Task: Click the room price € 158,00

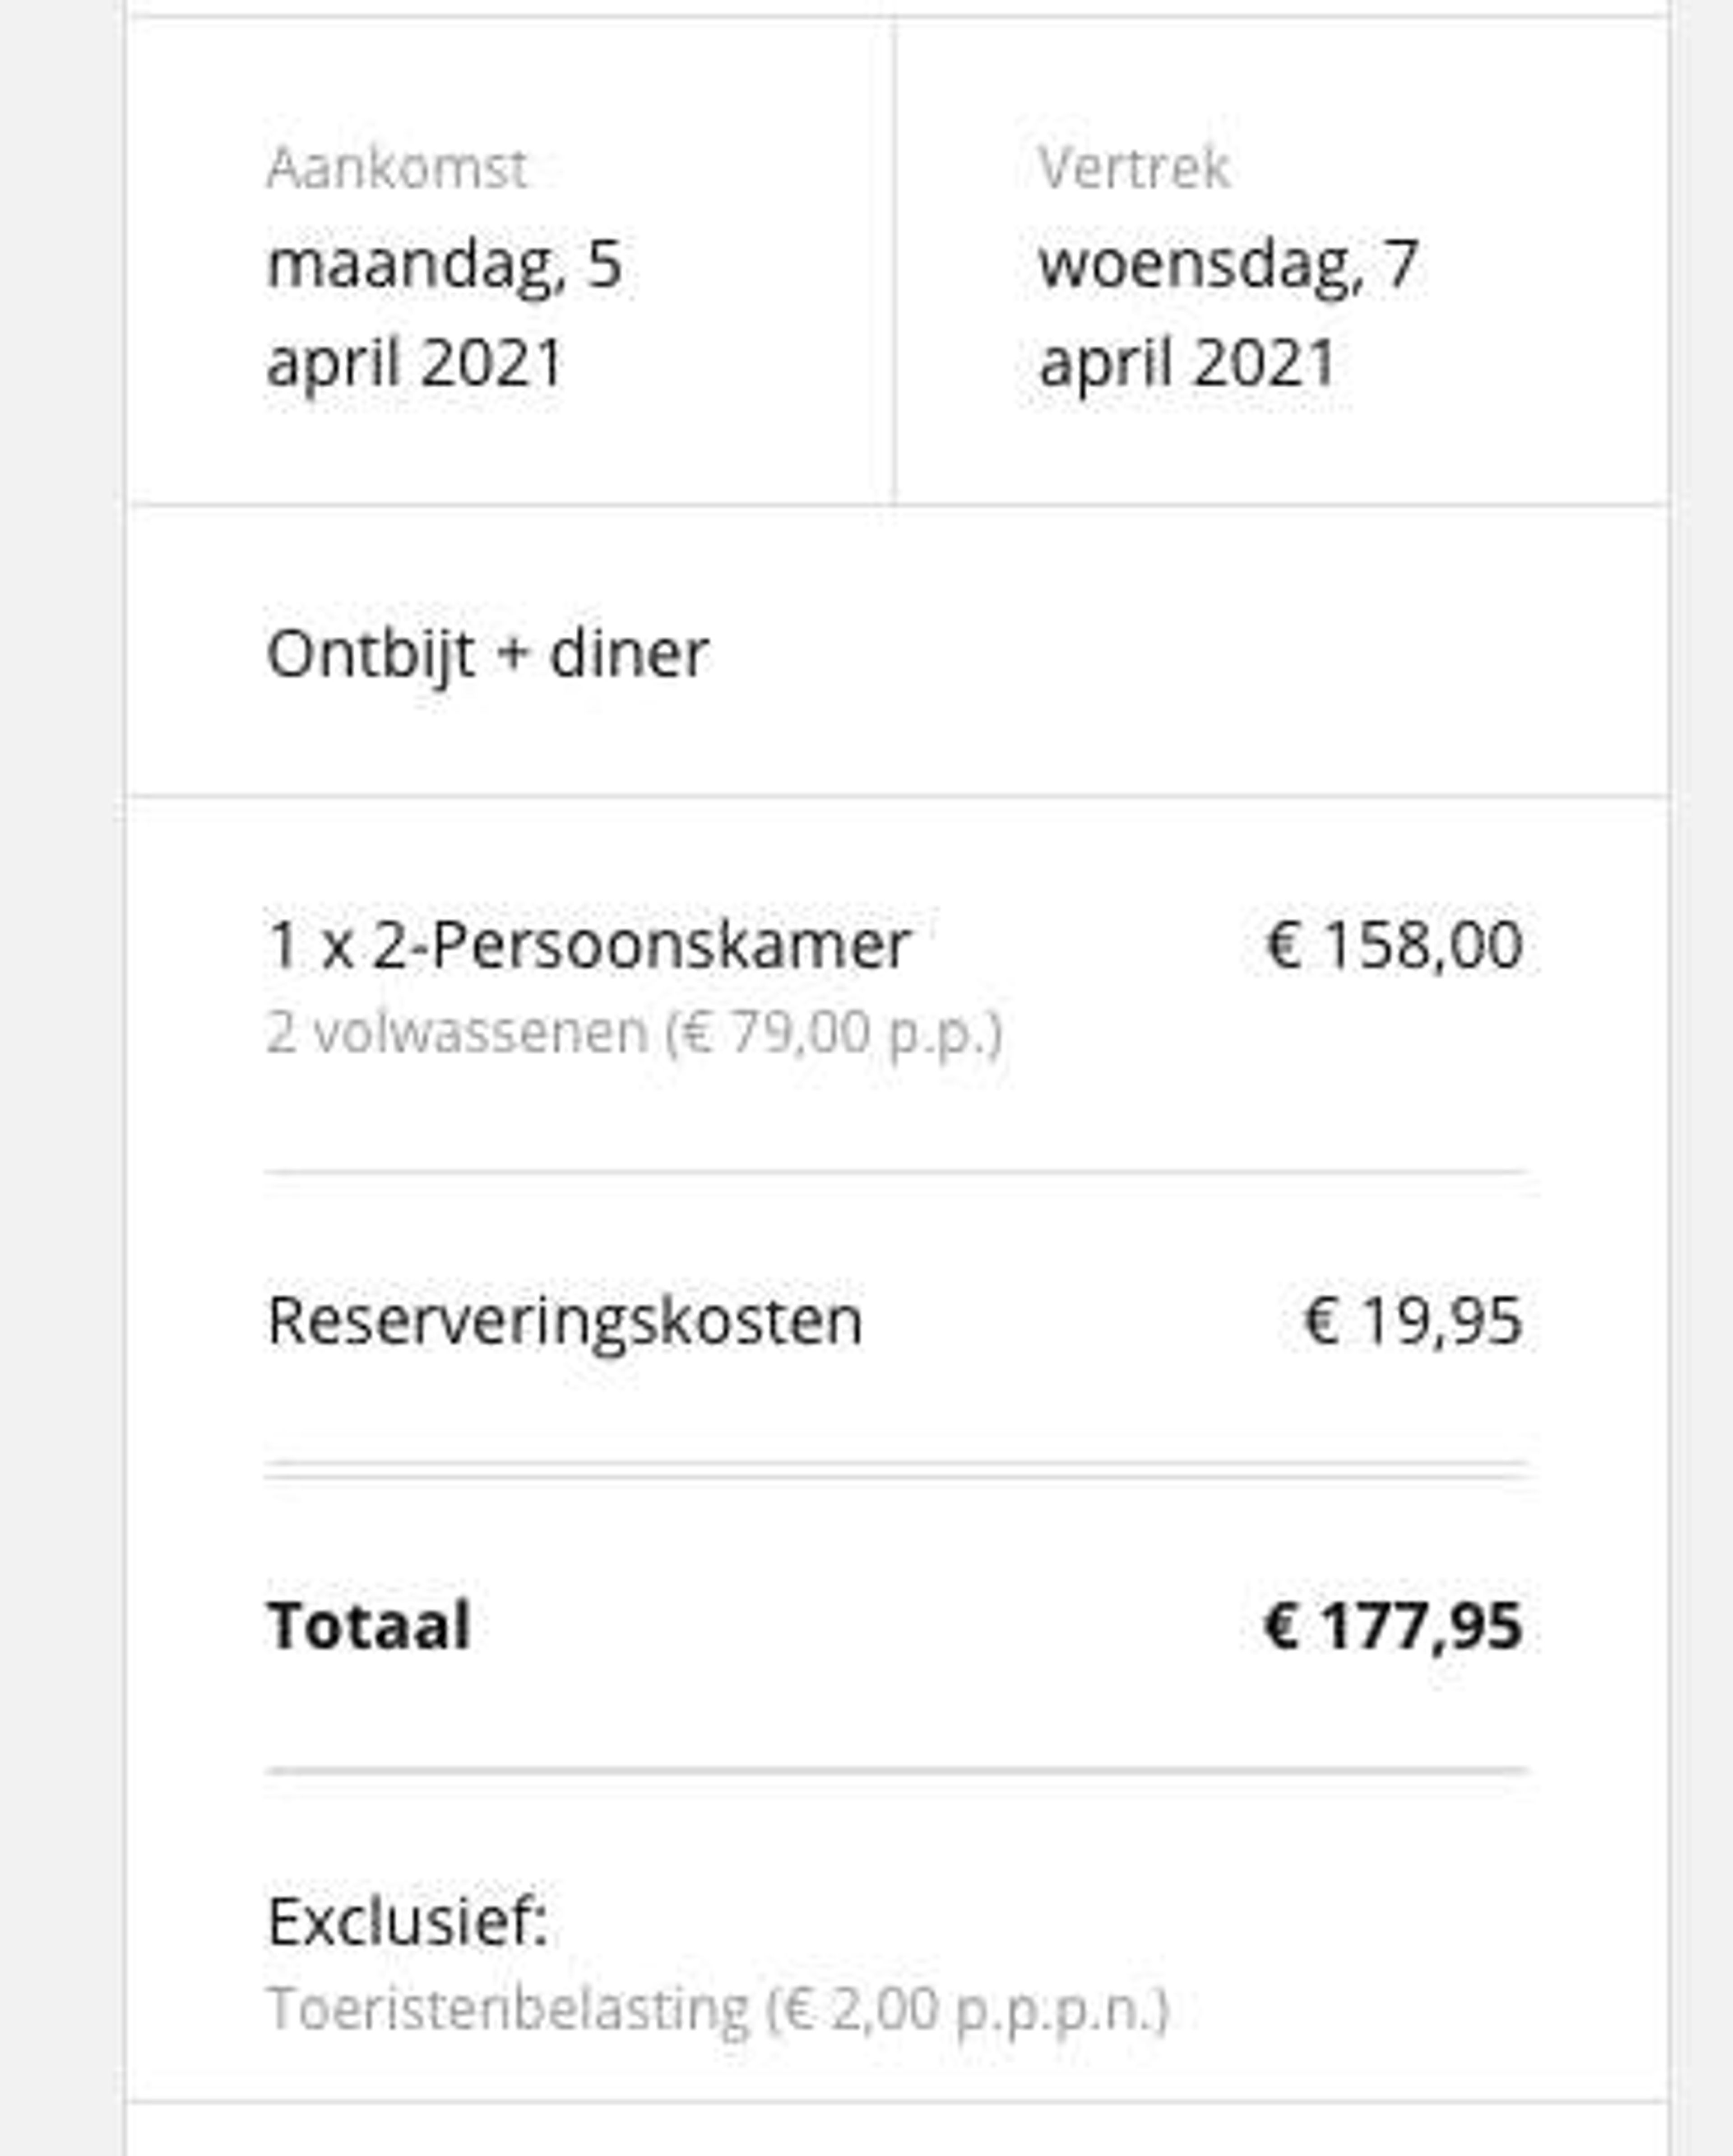Action: (x=1394, y=944)
